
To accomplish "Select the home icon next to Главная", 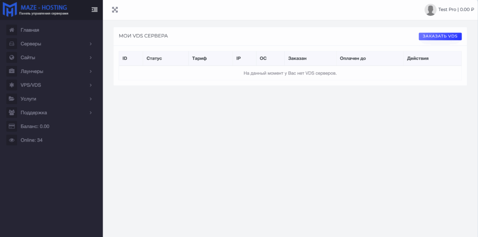I will pyautogui.click(x=12, y=30).
